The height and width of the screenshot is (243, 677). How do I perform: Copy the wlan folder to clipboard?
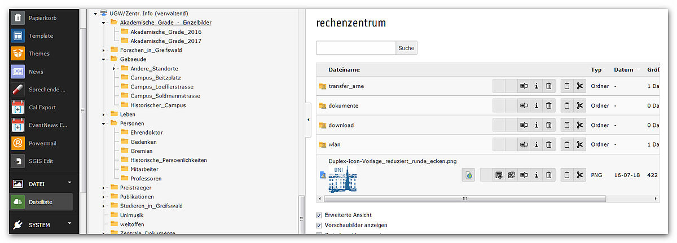(x=567, y=145)
